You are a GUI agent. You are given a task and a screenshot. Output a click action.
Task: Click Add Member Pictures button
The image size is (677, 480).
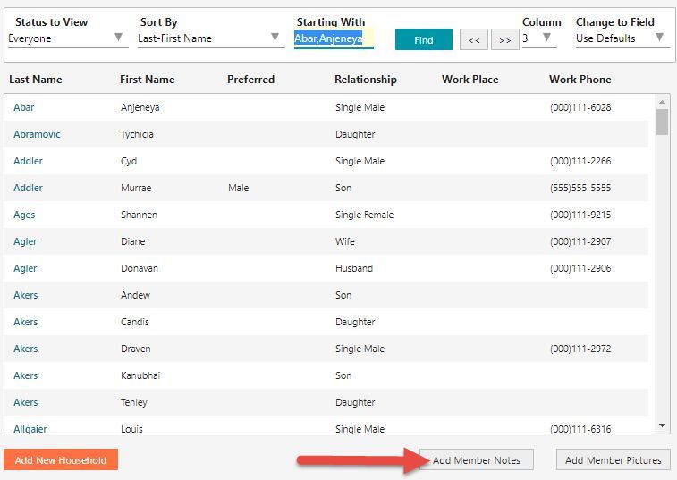pyautogui.click(x=614, y=460)
